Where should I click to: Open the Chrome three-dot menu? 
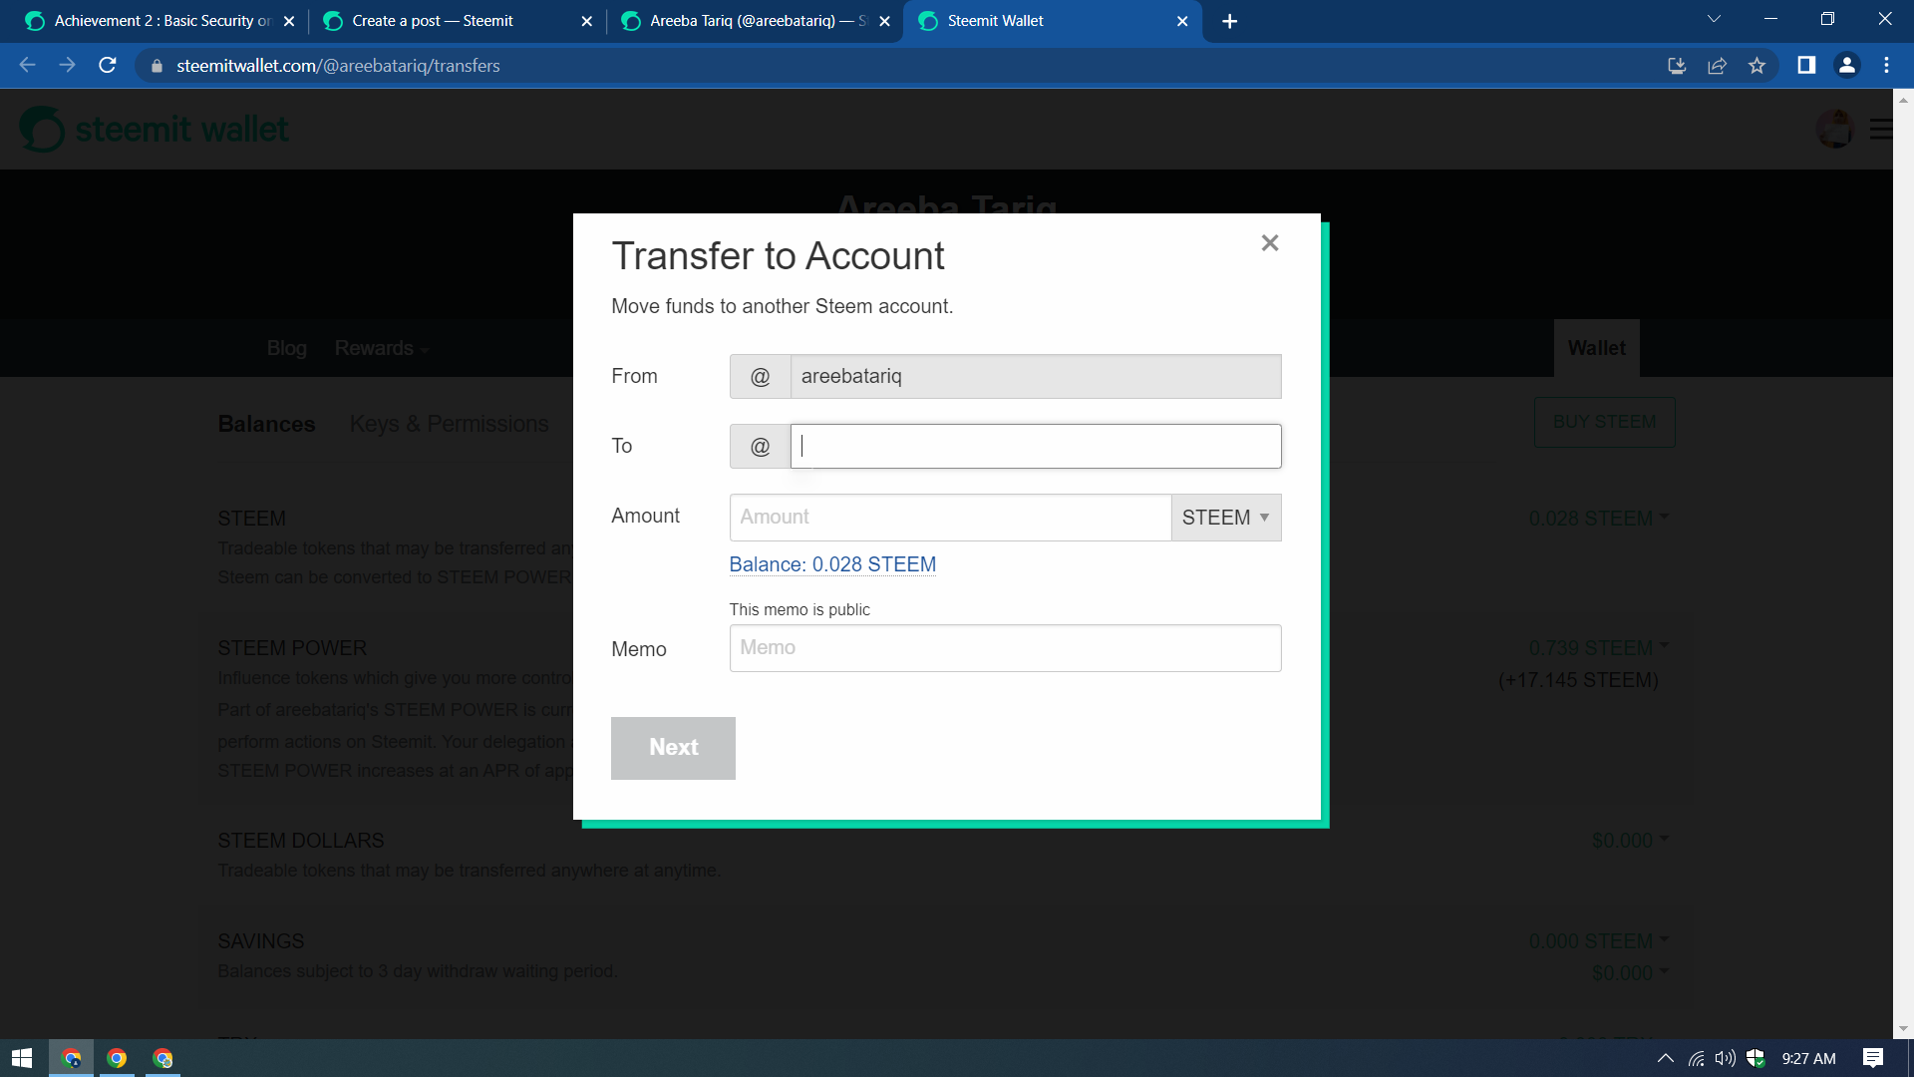point(1886,66)
